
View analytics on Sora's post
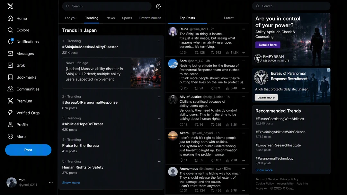[231, 88]
